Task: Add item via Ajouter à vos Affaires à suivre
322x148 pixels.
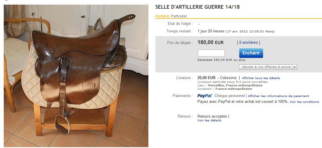Action: click(x=266, y=67)
